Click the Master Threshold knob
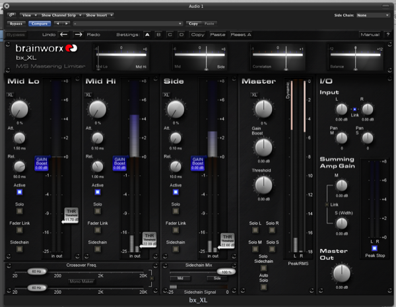Image resolution: width=396 pixels, height=307 pixels. click(263, 184)
